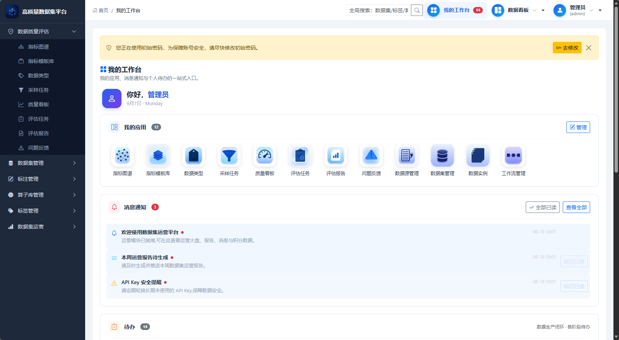
Task: Dismiss the initial password warning banner
Action: pos(589,48)
